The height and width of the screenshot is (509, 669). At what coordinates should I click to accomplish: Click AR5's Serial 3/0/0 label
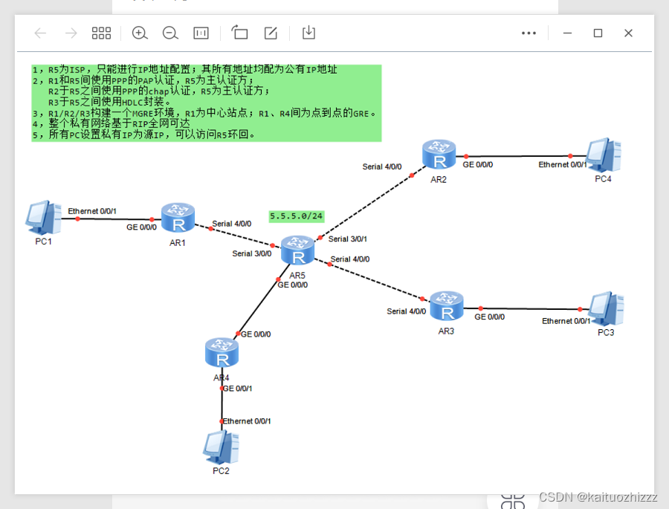click(252, 253)
